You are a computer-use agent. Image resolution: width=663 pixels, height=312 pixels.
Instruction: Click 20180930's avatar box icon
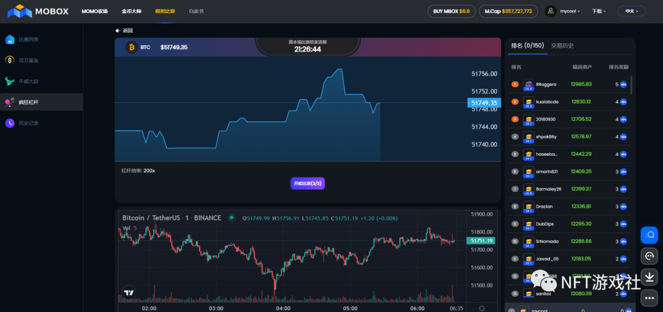coord(529,120)
